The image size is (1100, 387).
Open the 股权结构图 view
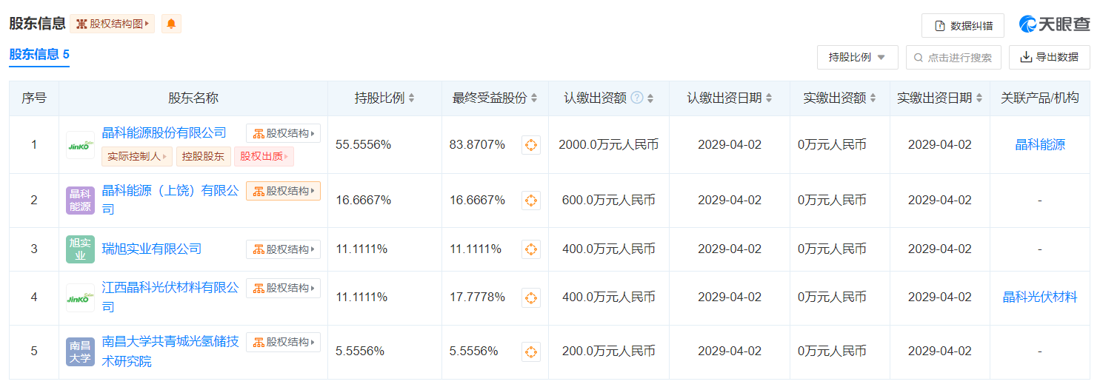point(113,24)
